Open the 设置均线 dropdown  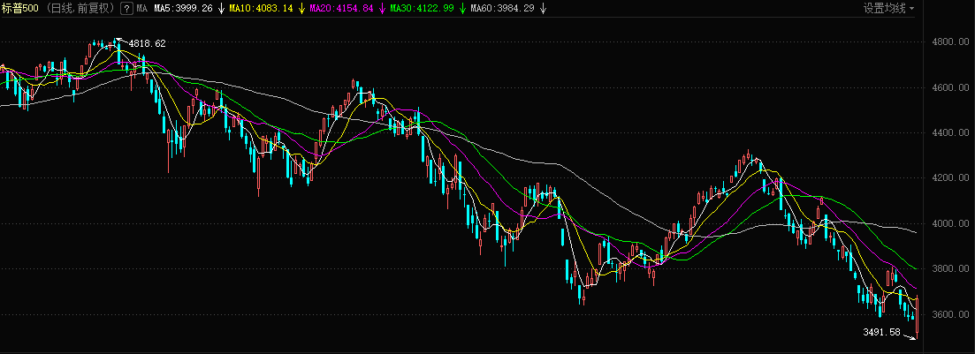[888, 9]
